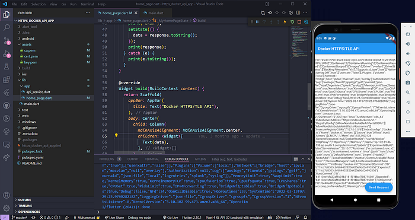Maximize the debug panel with the up chevron
The width and height of the screenshot is (415, 220).
point(303,159)
